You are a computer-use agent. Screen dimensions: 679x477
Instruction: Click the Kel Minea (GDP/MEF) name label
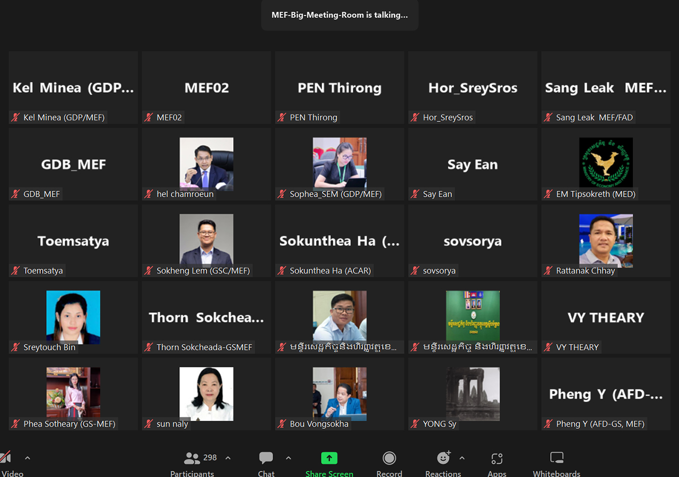(x=64, y=118)
